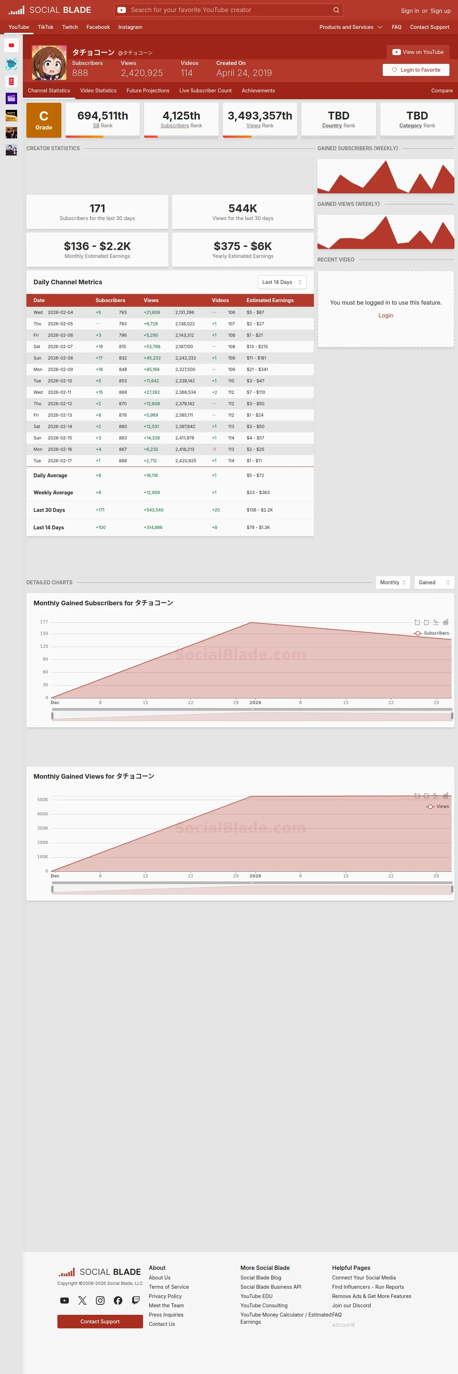
Task: Open the Future Projections tab
Action: point(148,91)
